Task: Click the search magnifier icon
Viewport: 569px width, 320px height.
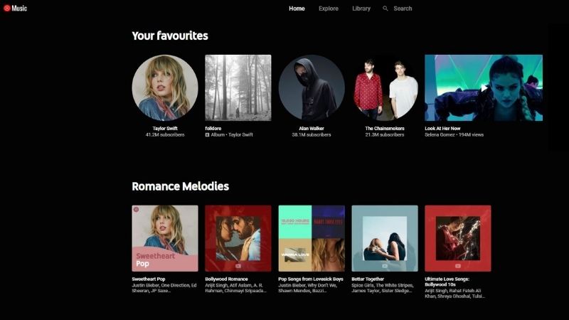Action: (385, 9)
